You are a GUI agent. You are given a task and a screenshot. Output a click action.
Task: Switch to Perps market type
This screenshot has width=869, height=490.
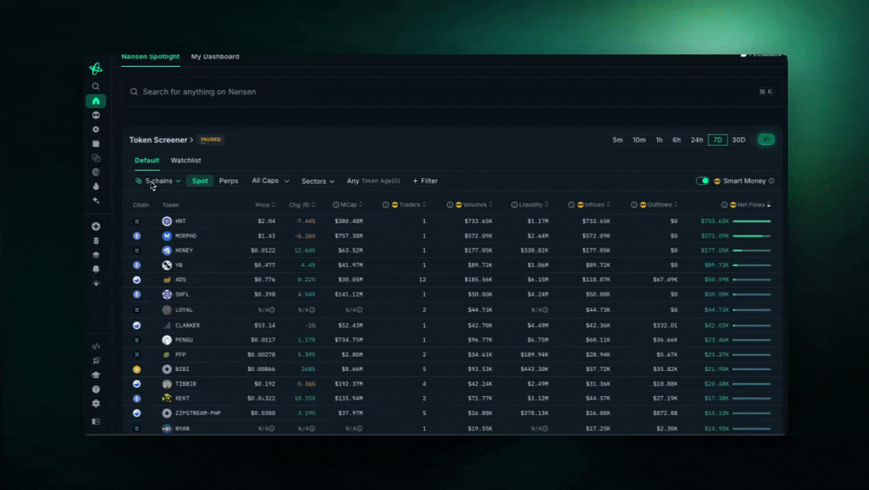pos(228,181)
